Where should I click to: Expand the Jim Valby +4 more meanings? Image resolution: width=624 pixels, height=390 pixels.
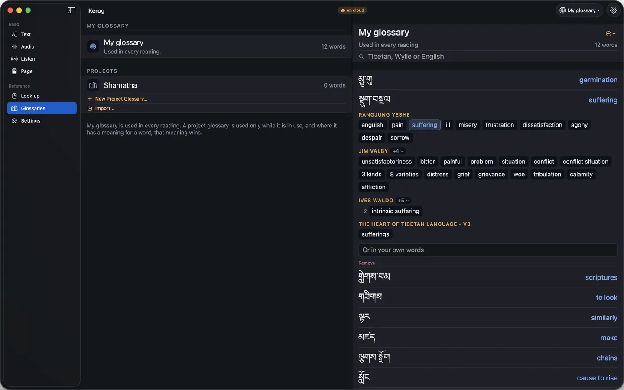(398, 151)
